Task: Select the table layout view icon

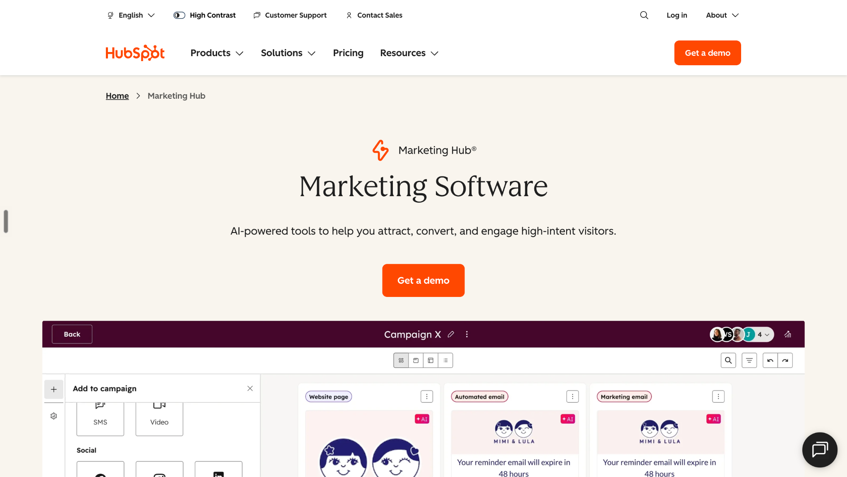Action: 431,361
